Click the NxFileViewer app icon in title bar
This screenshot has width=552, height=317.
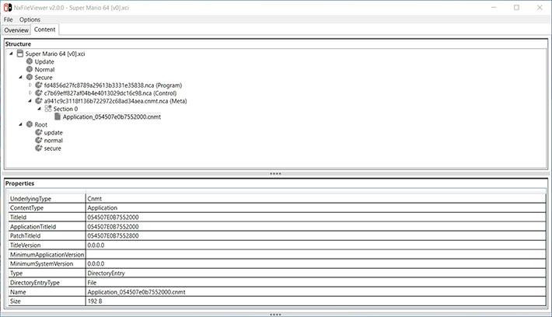[8, 8]
